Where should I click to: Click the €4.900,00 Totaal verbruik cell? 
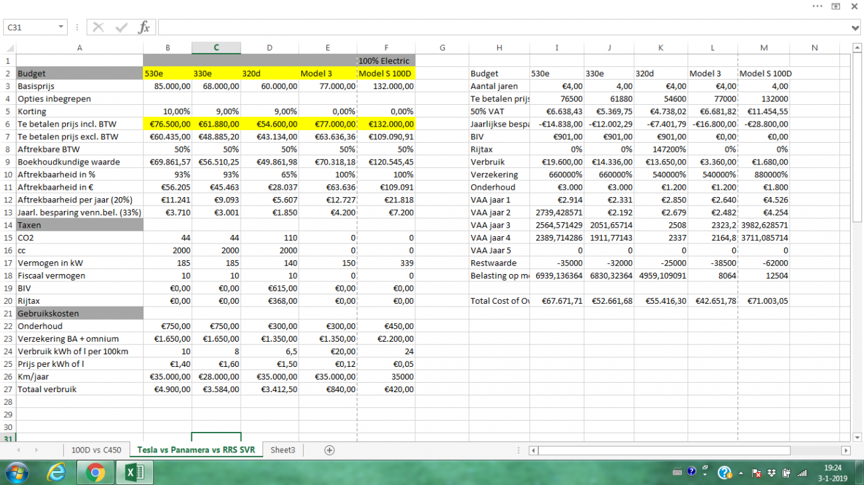167,389
